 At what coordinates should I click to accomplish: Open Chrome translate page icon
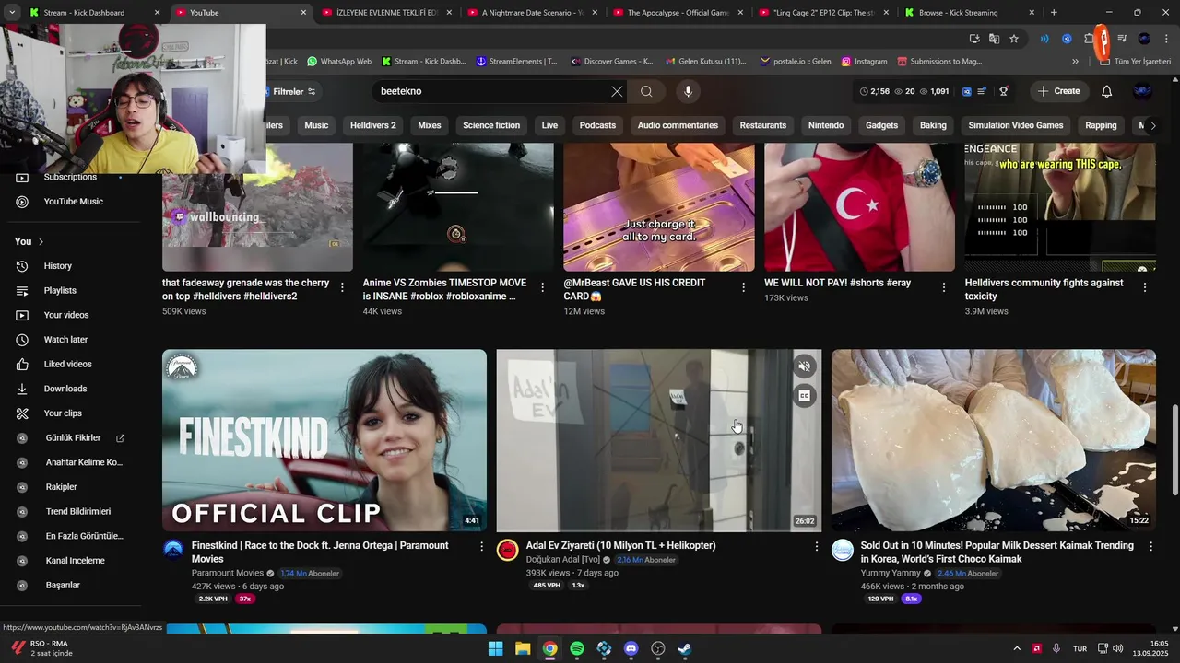994,39
